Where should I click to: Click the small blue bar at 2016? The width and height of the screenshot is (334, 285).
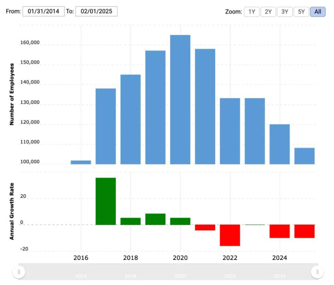tap(81, 162)
